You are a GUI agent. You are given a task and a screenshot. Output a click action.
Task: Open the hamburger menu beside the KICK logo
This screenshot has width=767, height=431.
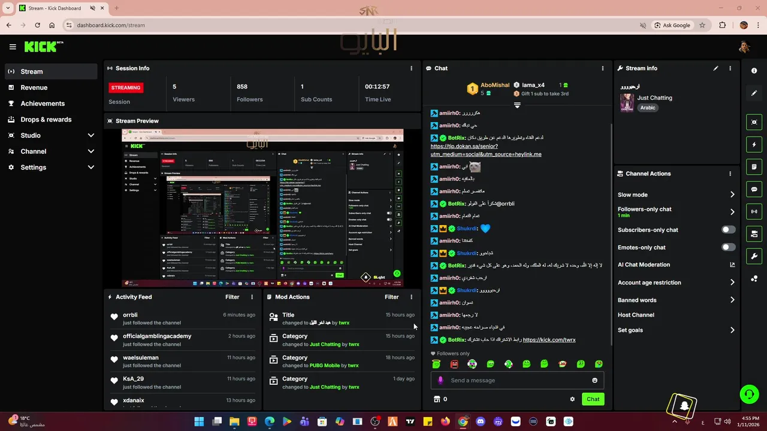pos(13,47)
